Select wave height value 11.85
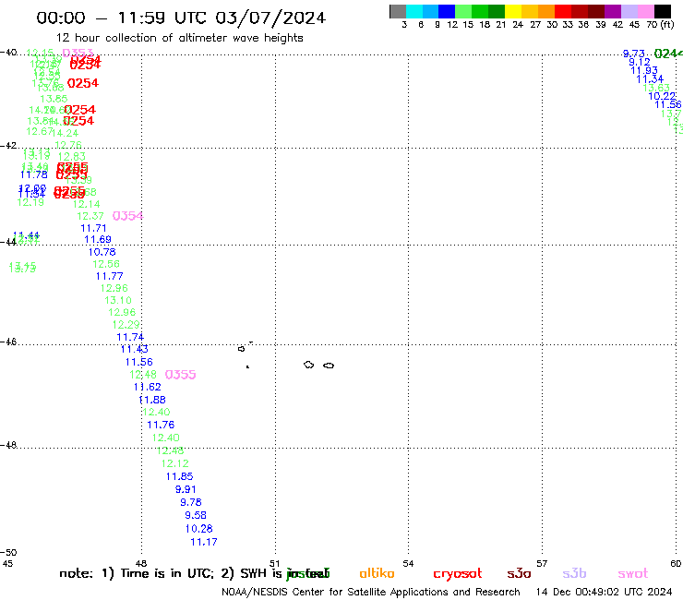683x600 pixels. 179,476
